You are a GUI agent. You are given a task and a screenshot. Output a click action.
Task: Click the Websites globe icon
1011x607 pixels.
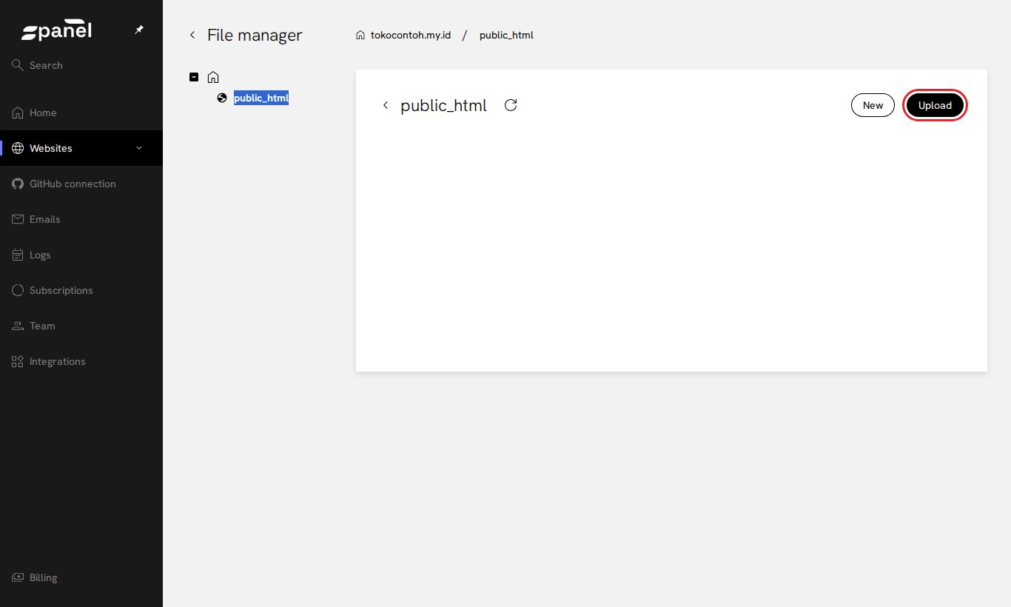(18, 148)
